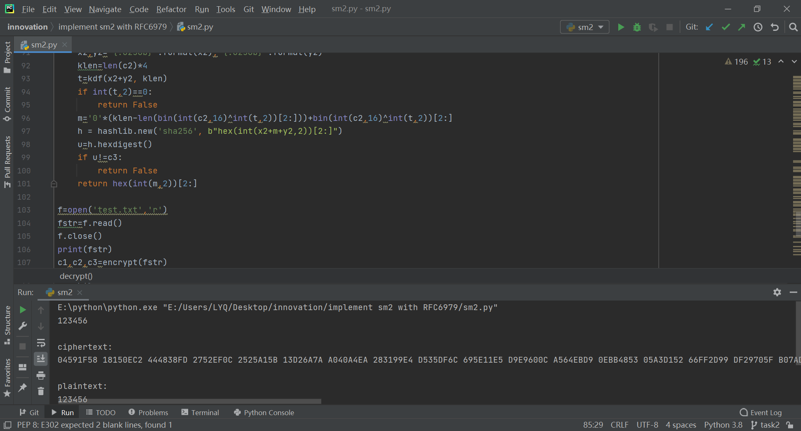Viewport: 801px width, 431px height.
Task: Commit changes via the Git checkmark icon
Action: 726,27
